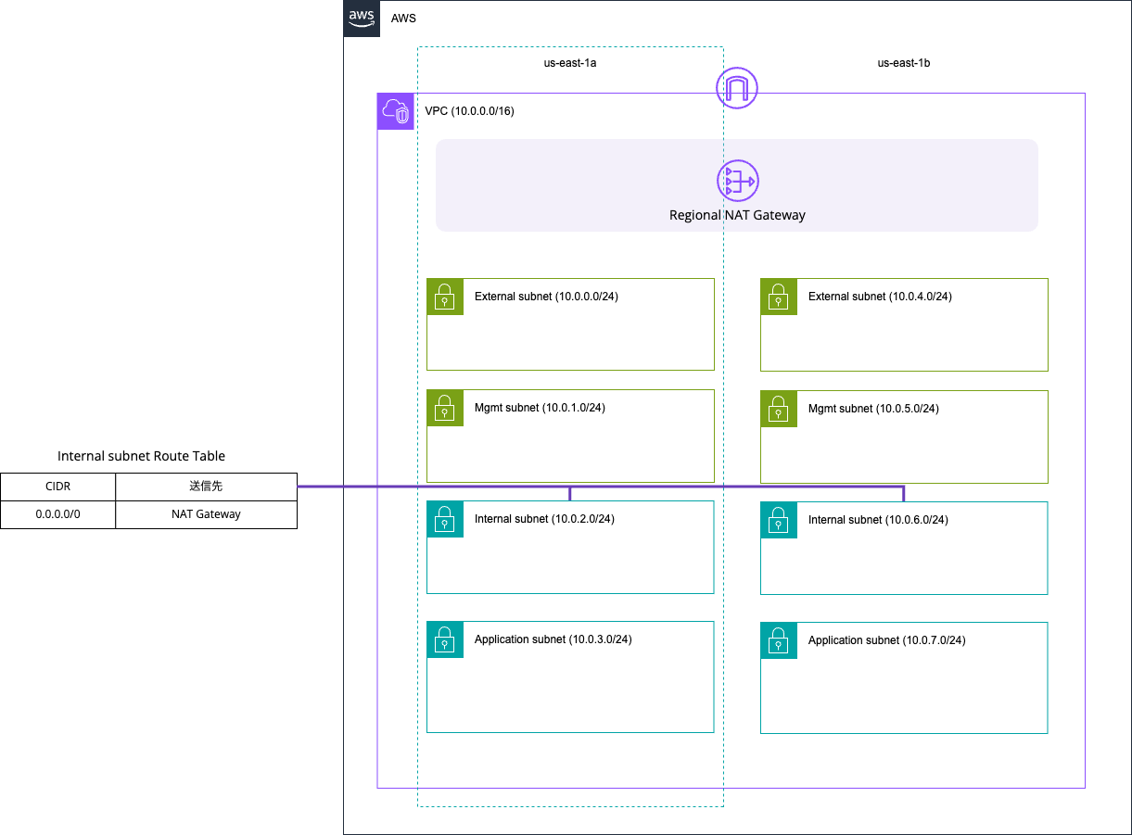The height and width of the screenshot is (835, 1132).
Task: Select the Regional NAT Gateway text label
Action: pyautogui.click(x=737, y=215)
